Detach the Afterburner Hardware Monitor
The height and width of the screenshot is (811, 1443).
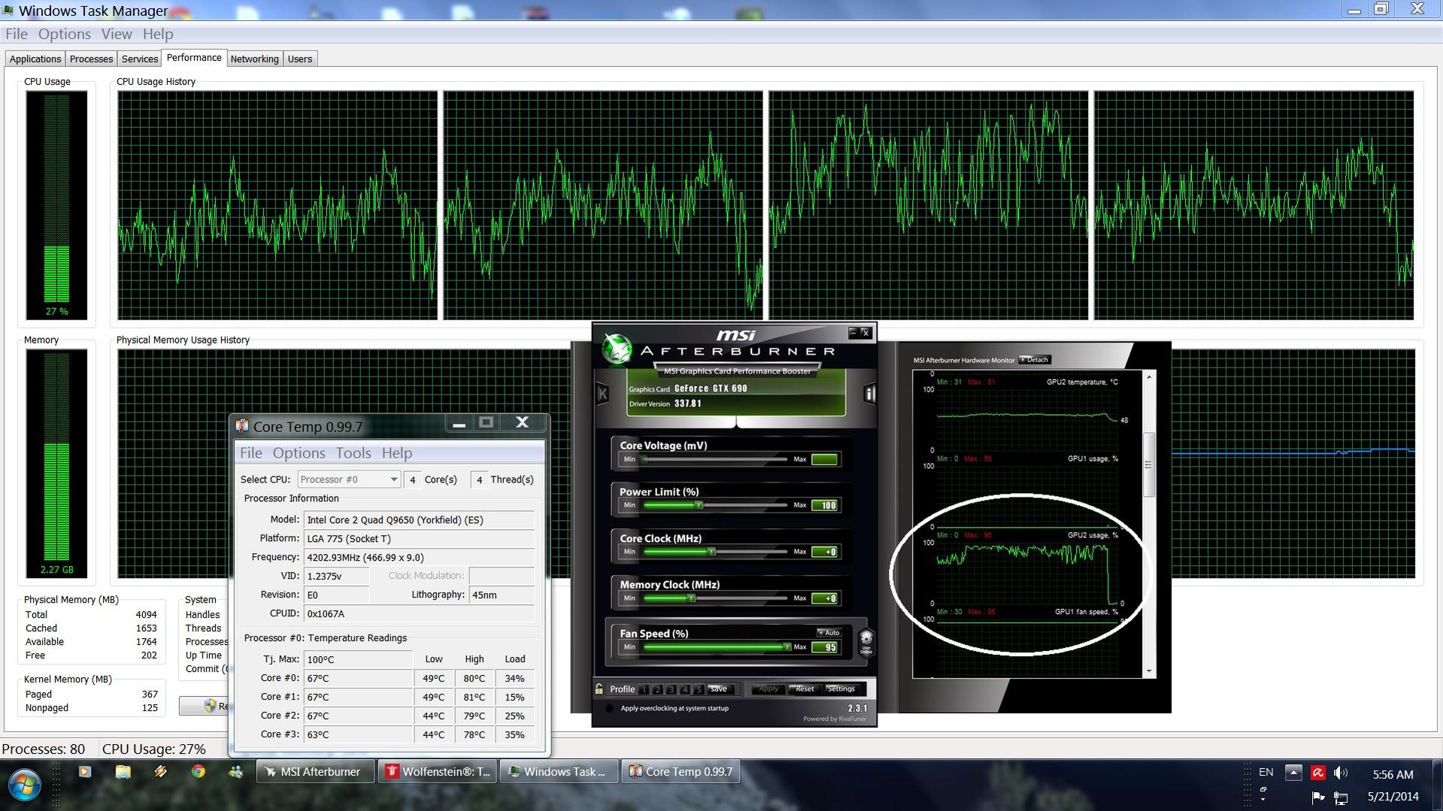coord(1035,360)
